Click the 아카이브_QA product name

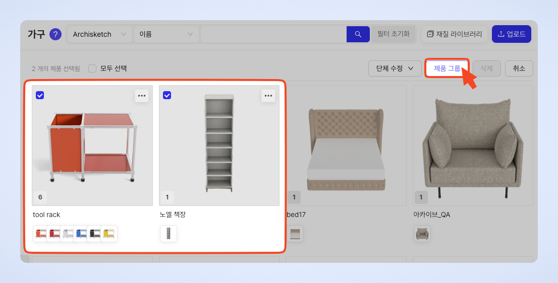click(432, 215)
